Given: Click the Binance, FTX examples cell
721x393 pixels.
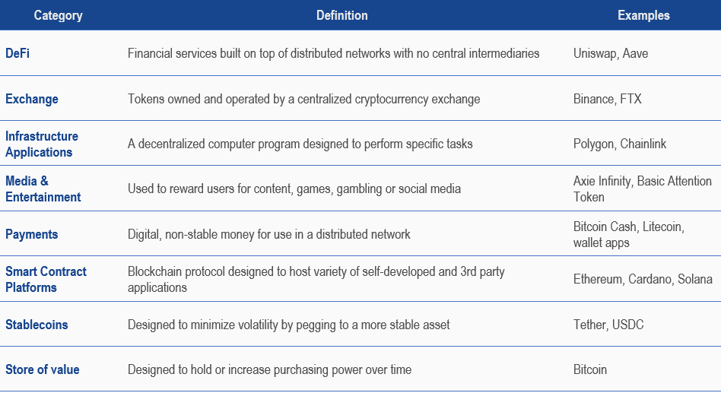Looking at the screenshot, I should coord(607,99).
